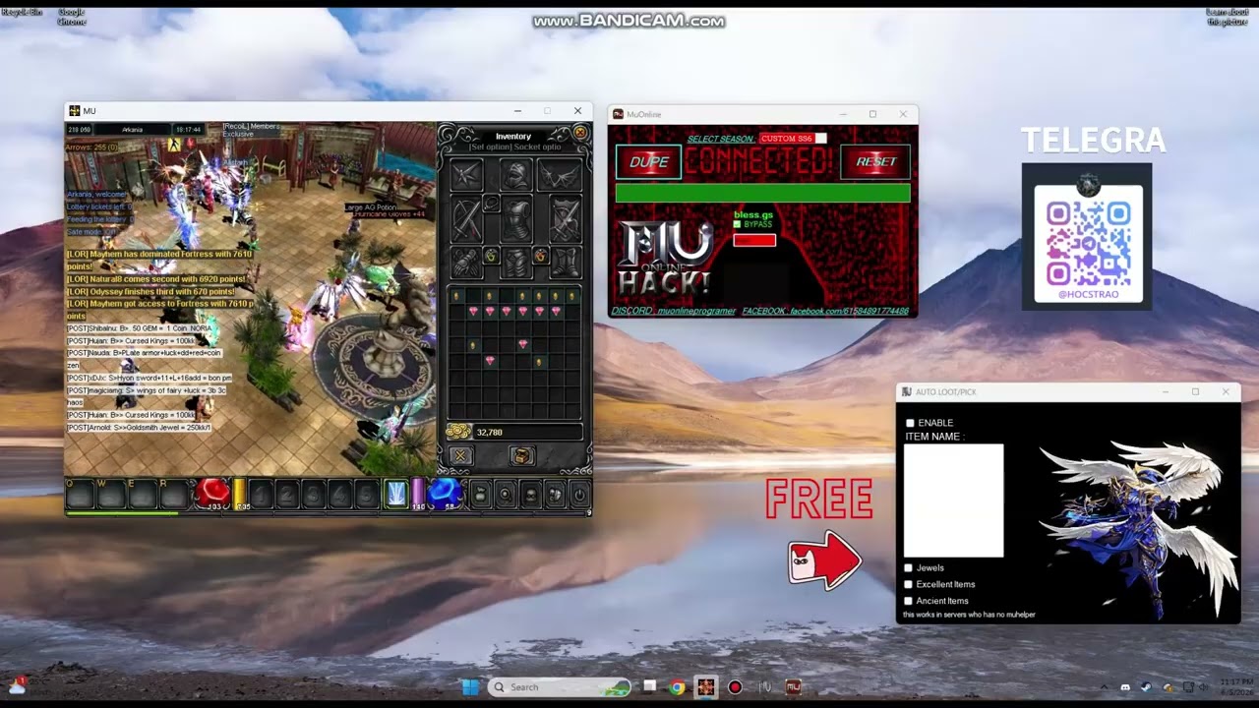Open the Recycle Bin desktop icon
The height and width of the screenshot is (708, 1259).
click(22, 12)
